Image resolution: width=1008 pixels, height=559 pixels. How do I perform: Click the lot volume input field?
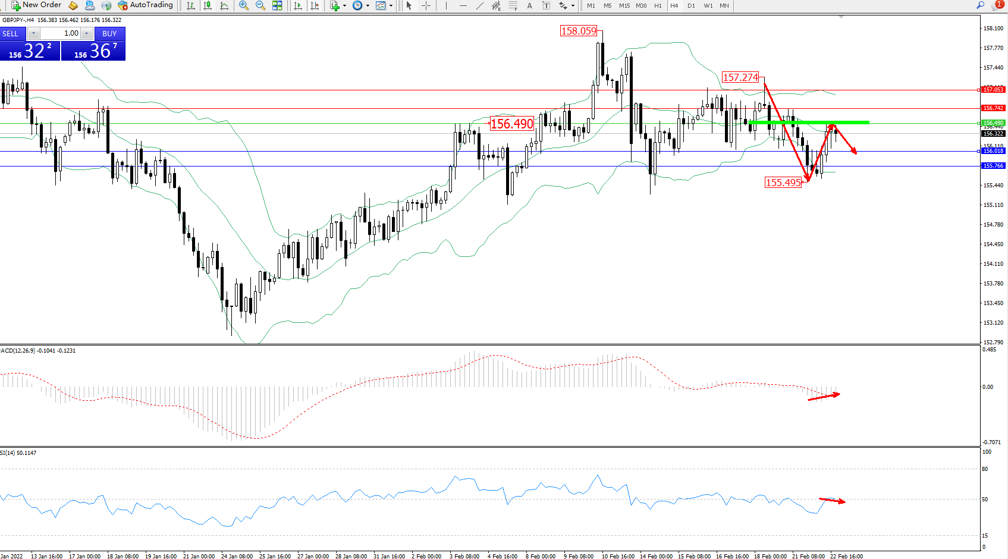click(59, 33)
